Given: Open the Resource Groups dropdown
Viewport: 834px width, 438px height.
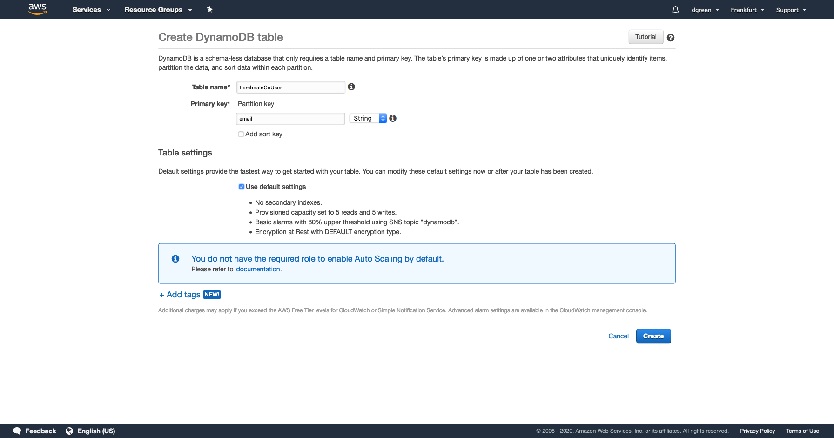Looking at the screenshot, I should (x=158, y=10).
